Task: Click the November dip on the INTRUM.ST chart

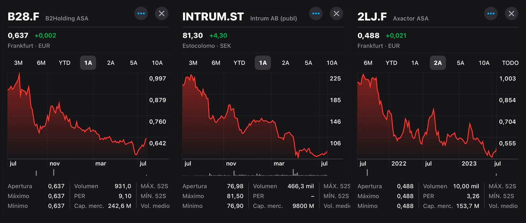Action: click(242, 133)
